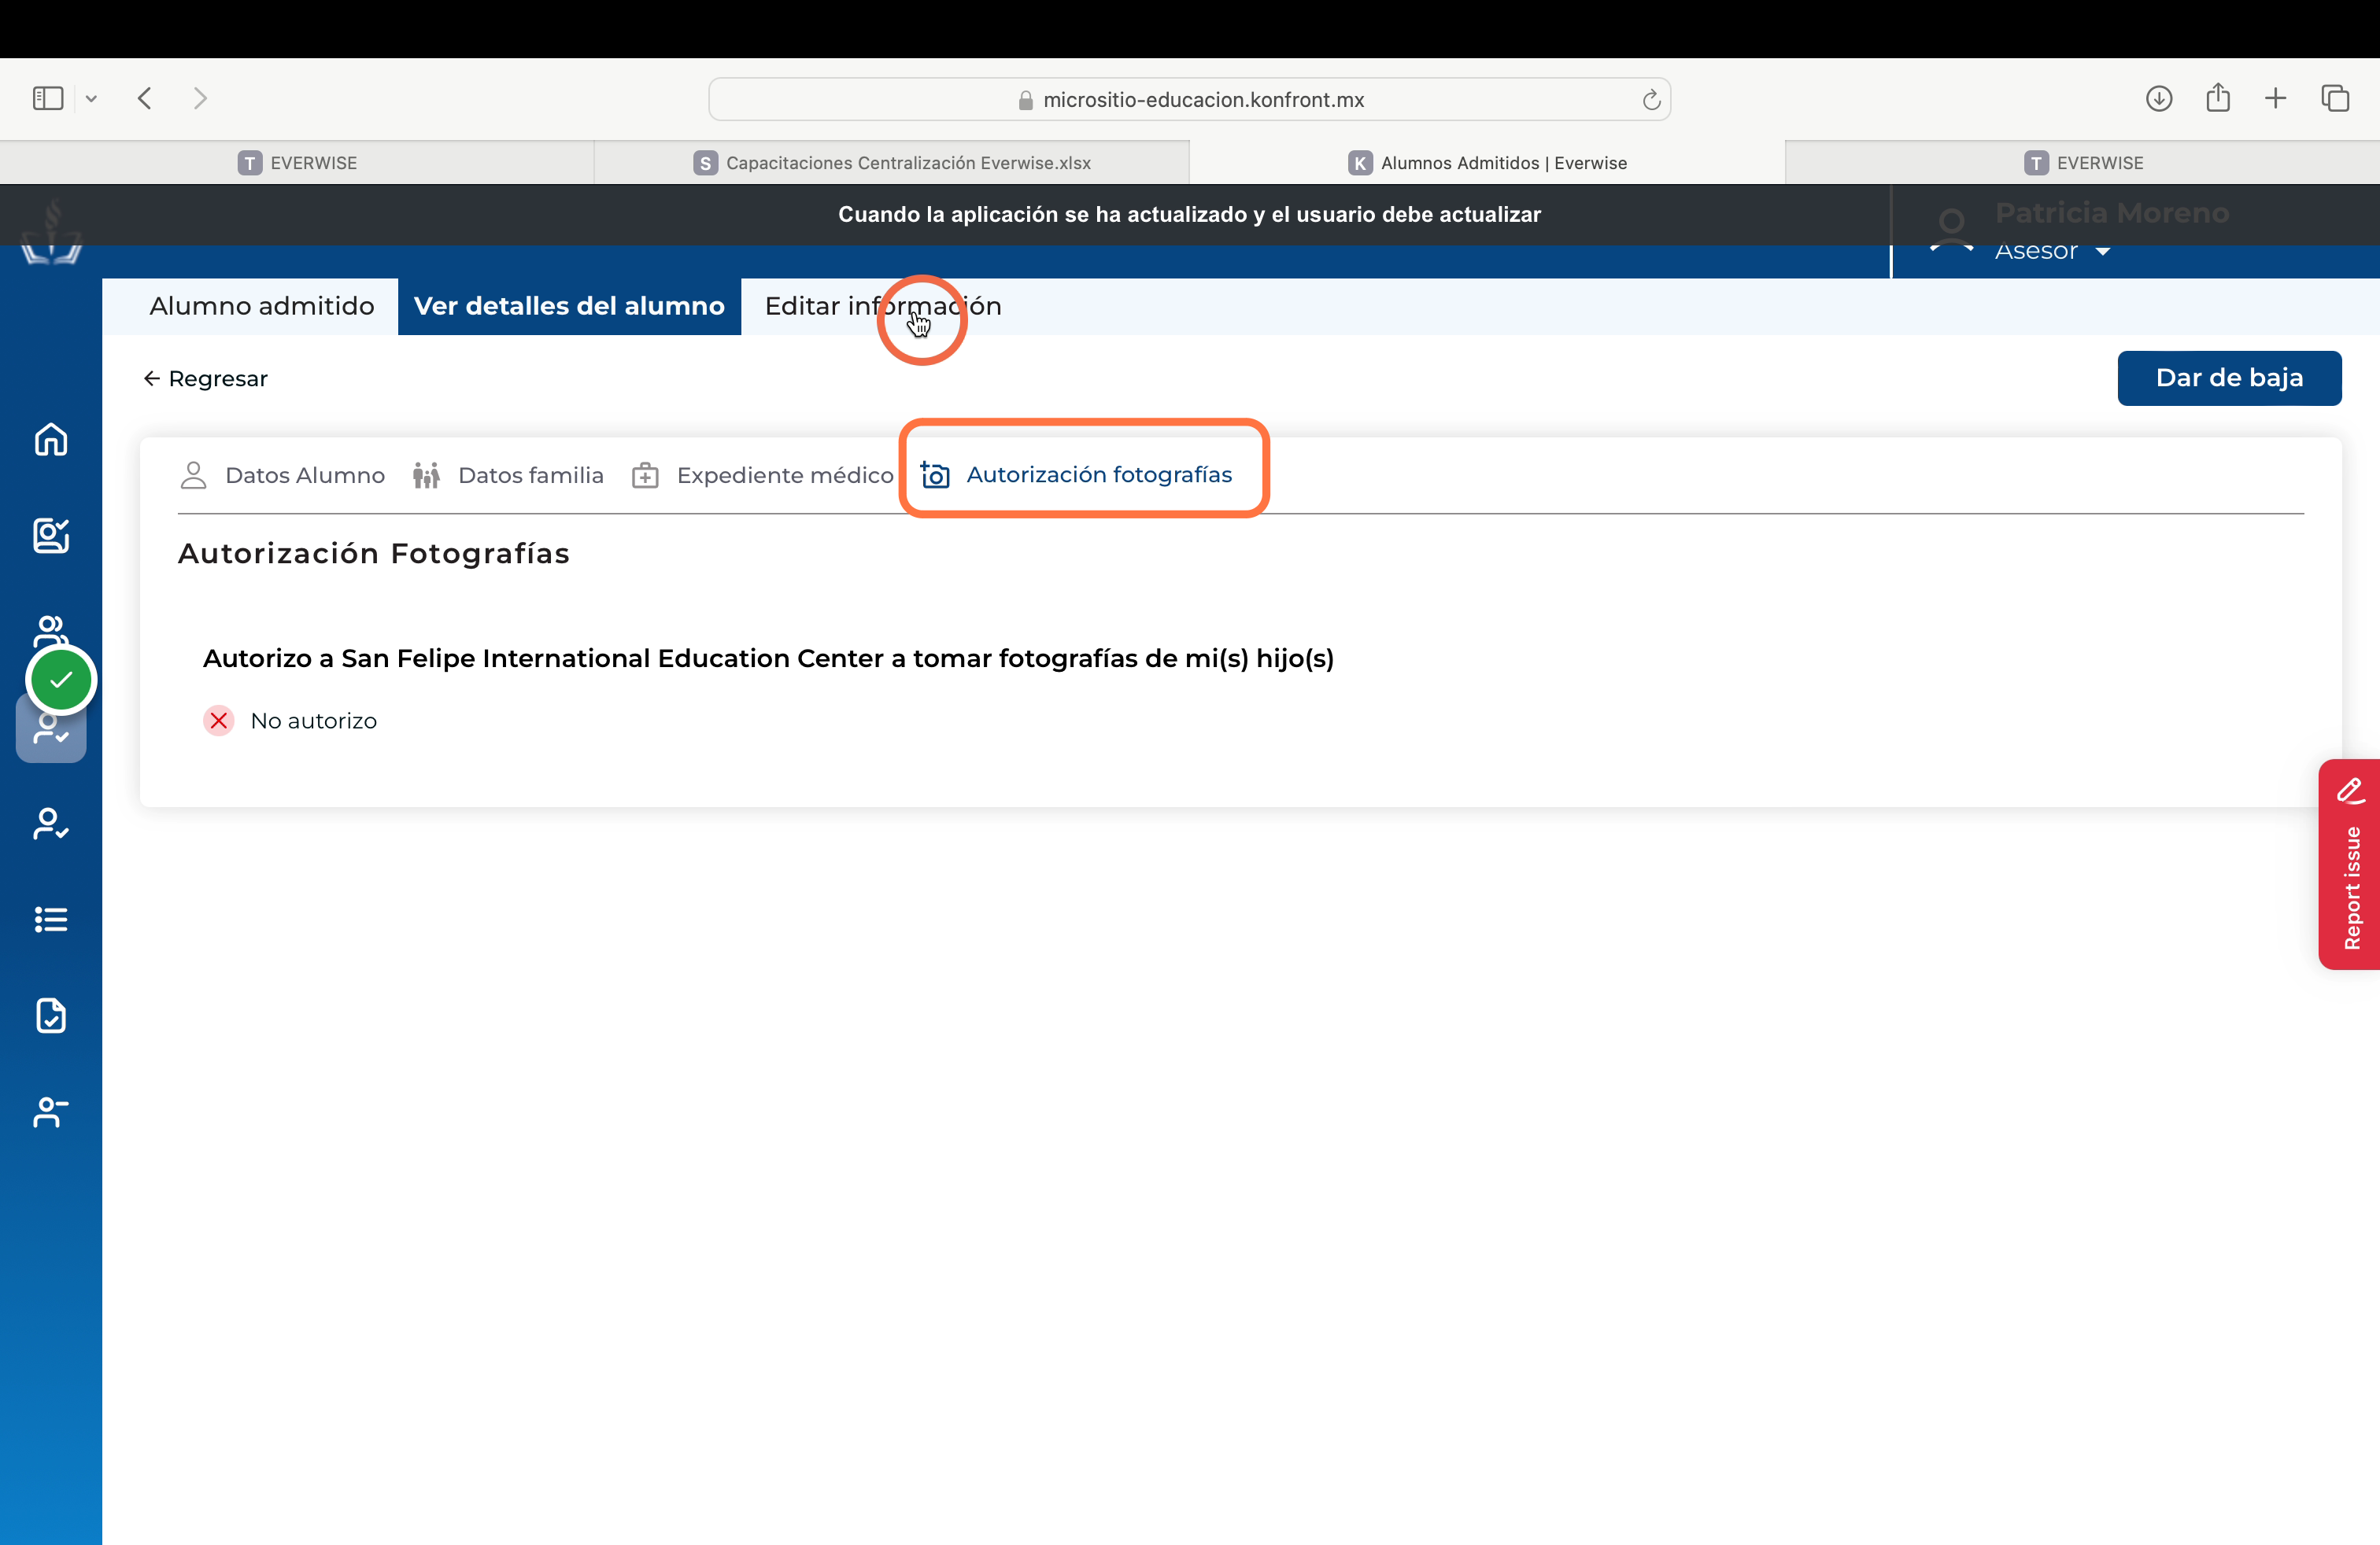The width and height of the screenshot is (2380, 1545).
Task: Select the Autorización fotografías section
Action: 1076,474
